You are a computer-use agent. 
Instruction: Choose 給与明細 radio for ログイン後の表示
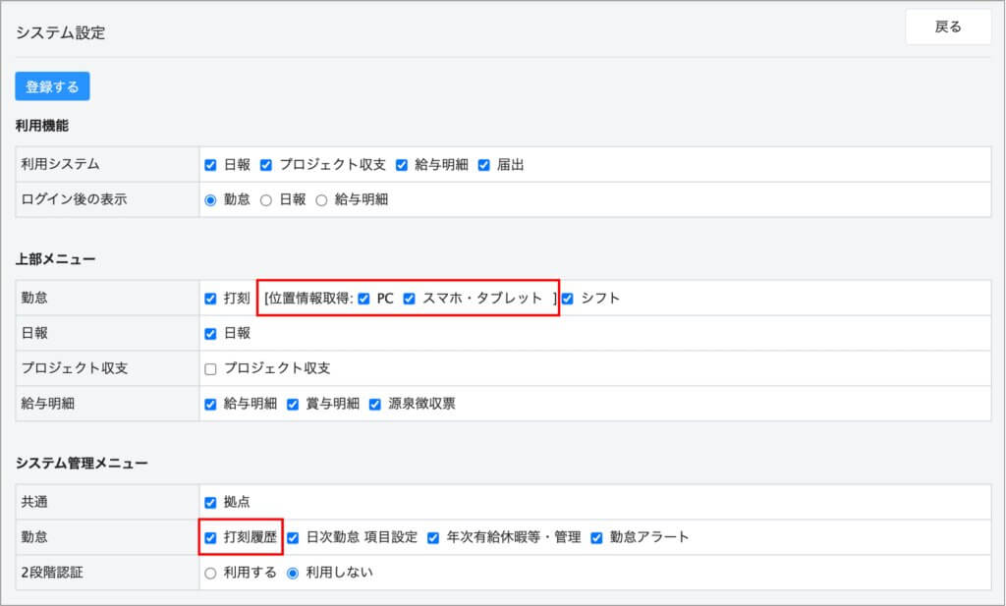coord(321,199)
